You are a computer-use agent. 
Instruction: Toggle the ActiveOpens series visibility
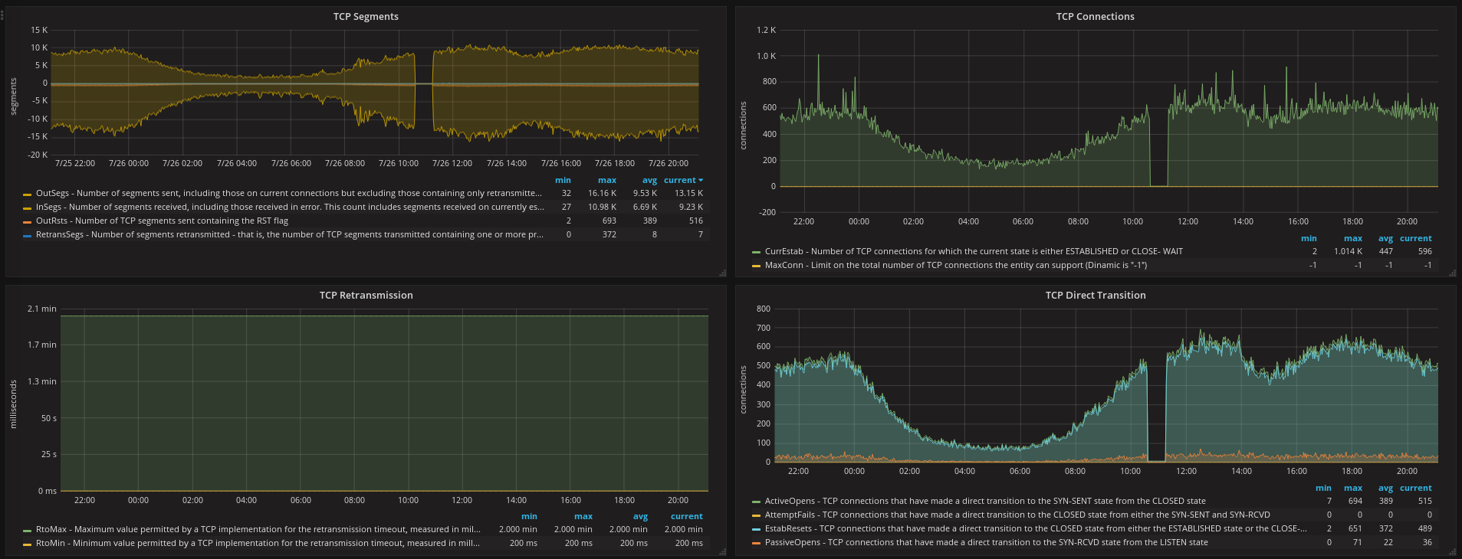(x=985, y=501)
